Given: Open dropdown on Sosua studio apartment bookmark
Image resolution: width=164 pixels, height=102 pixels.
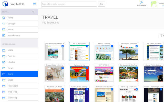Looking at the screenshot, I should 63,46.
